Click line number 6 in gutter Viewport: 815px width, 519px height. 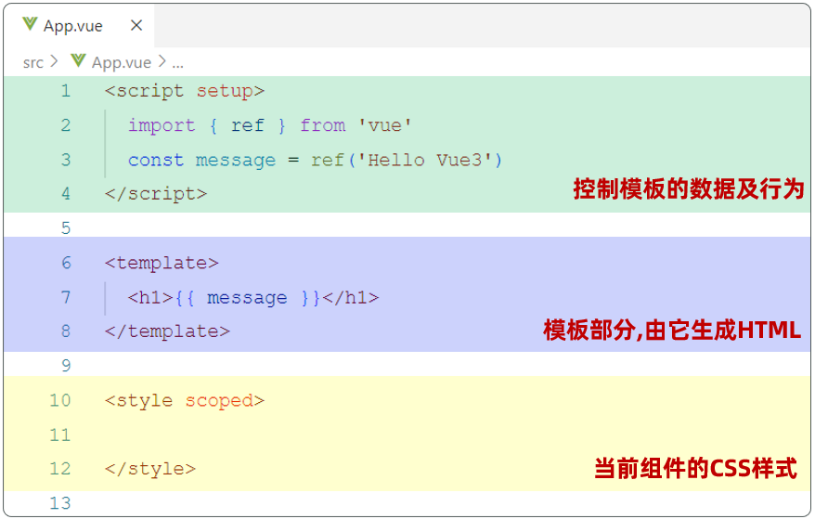coord(66,263)
